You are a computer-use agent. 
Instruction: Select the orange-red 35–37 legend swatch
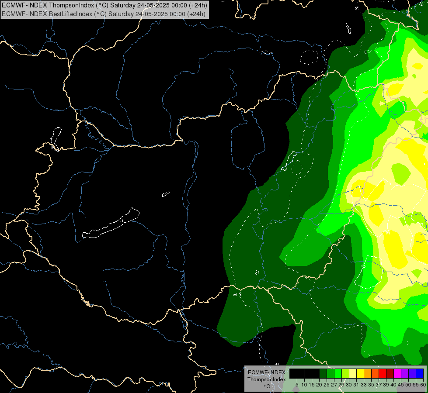375,373
